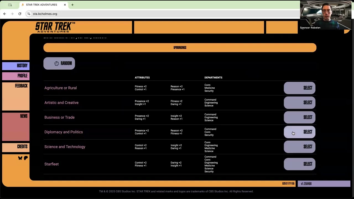The image size is (354, 199).
Task: Click 'Reason +2' in the Diplomacy and Politics row
Action: 176,130
